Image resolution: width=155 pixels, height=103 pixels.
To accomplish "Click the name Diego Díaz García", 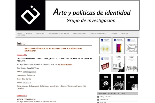I will point(24,79).
